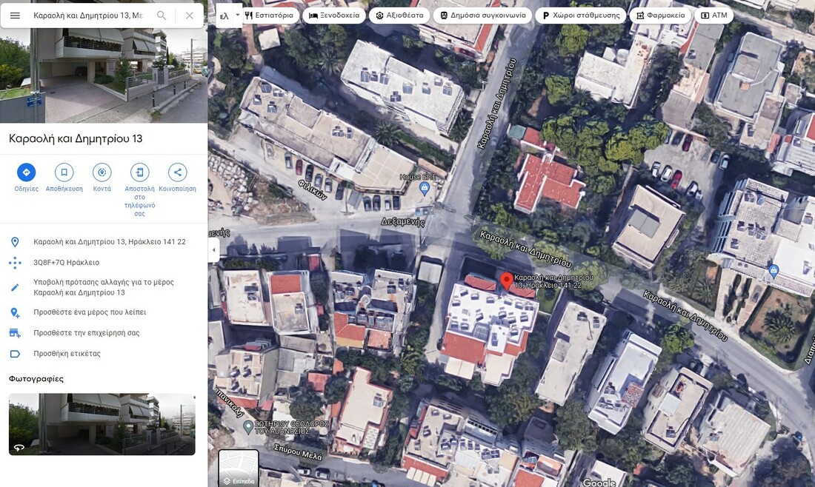Image resolution: width=815 pixels, height=487 pixels.
Task: Add a label with Προσθήκη ετικέτας
Action: (67, 354)
